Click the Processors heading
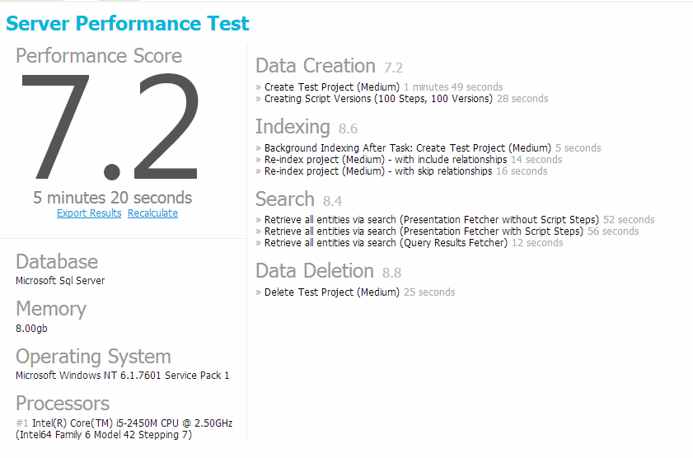 [63, 404]
